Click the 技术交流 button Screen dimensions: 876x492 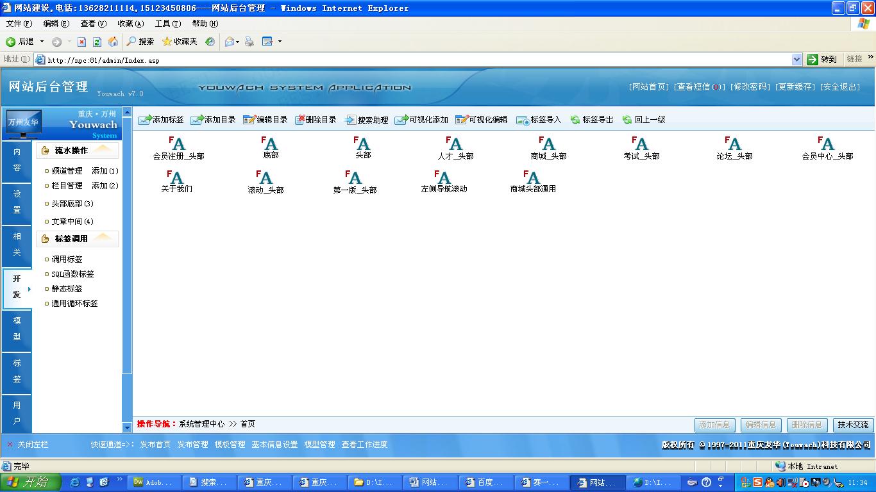pos(853,425)
